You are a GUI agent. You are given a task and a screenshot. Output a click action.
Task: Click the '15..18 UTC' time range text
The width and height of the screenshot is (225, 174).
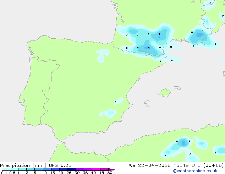coord(187,165)
